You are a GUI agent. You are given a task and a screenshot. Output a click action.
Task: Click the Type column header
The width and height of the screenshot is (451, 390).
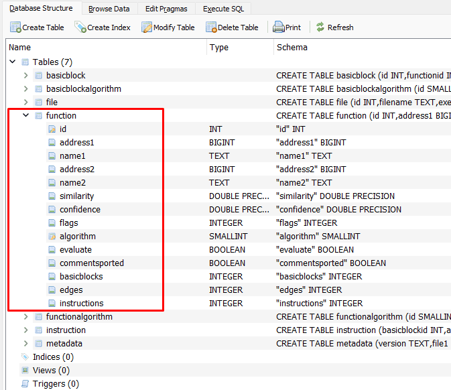(240, 47)
